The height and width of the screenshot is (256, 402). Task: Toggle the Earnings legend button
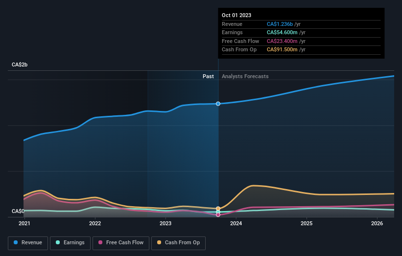point(70,243)
